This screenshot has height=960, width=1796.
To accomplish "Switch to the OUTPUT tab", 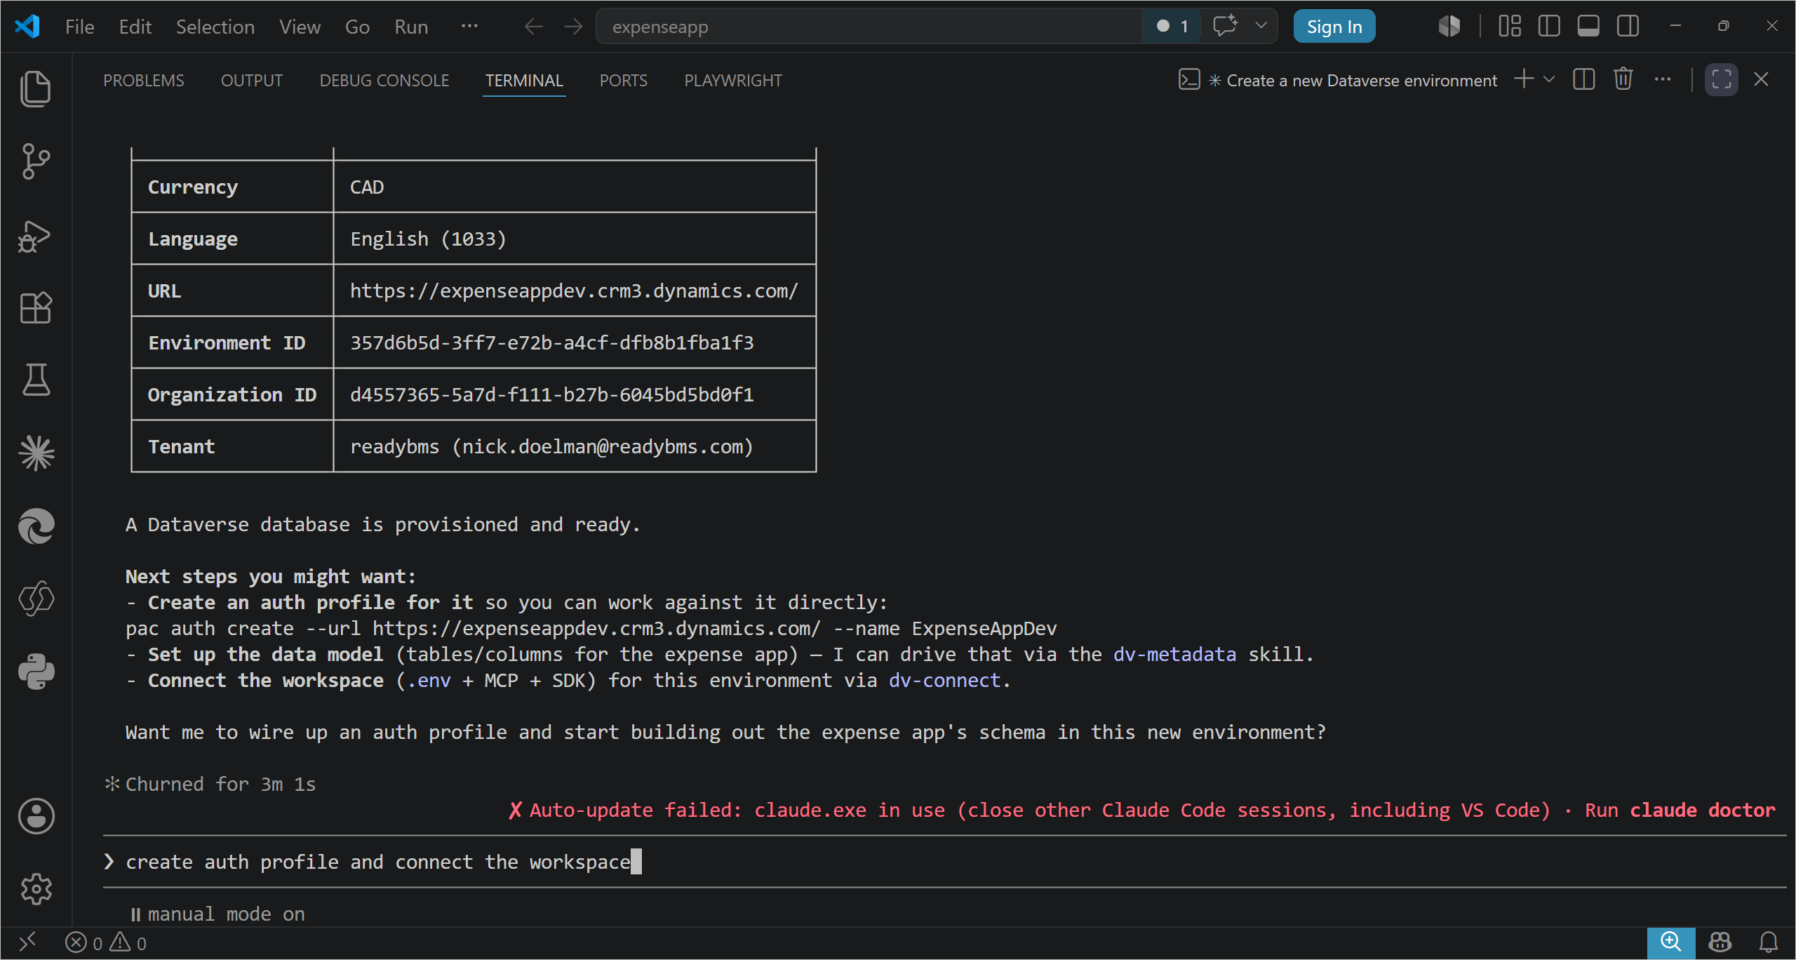I will pyautogui.click(x=251, y=81).
